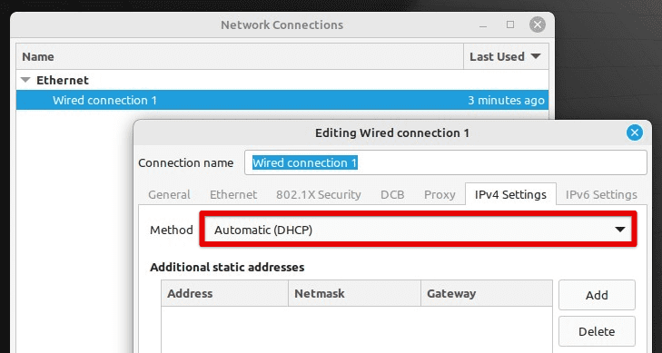The image size is (662, 353).
Task: Switch to the General tab
Action: tap(169, 194)
